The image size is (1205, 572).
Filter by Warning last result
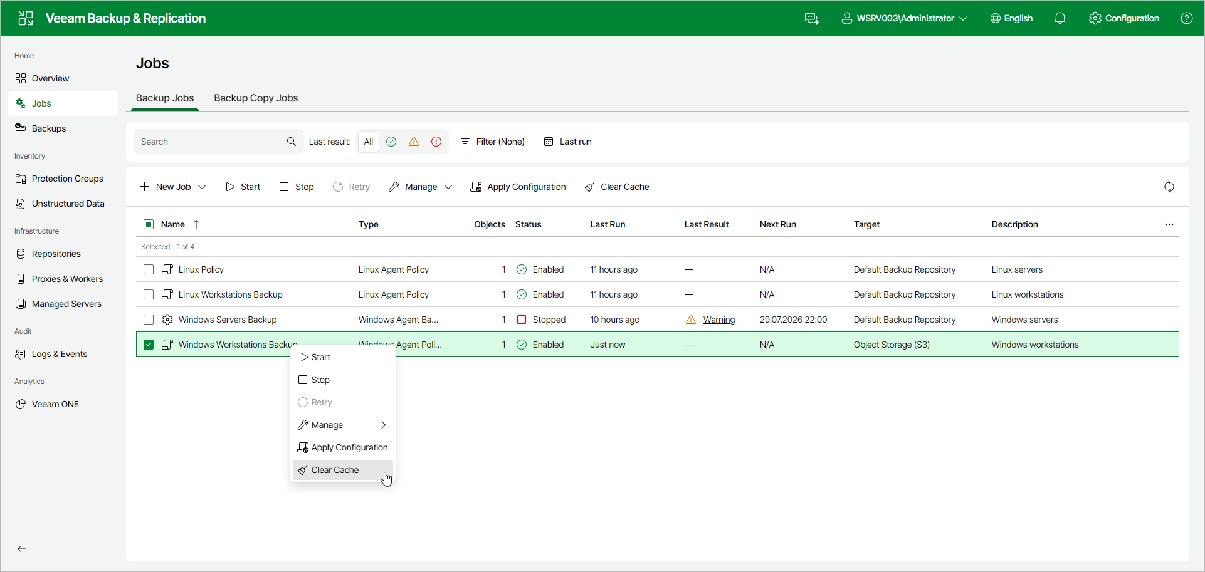click(414, 142)
